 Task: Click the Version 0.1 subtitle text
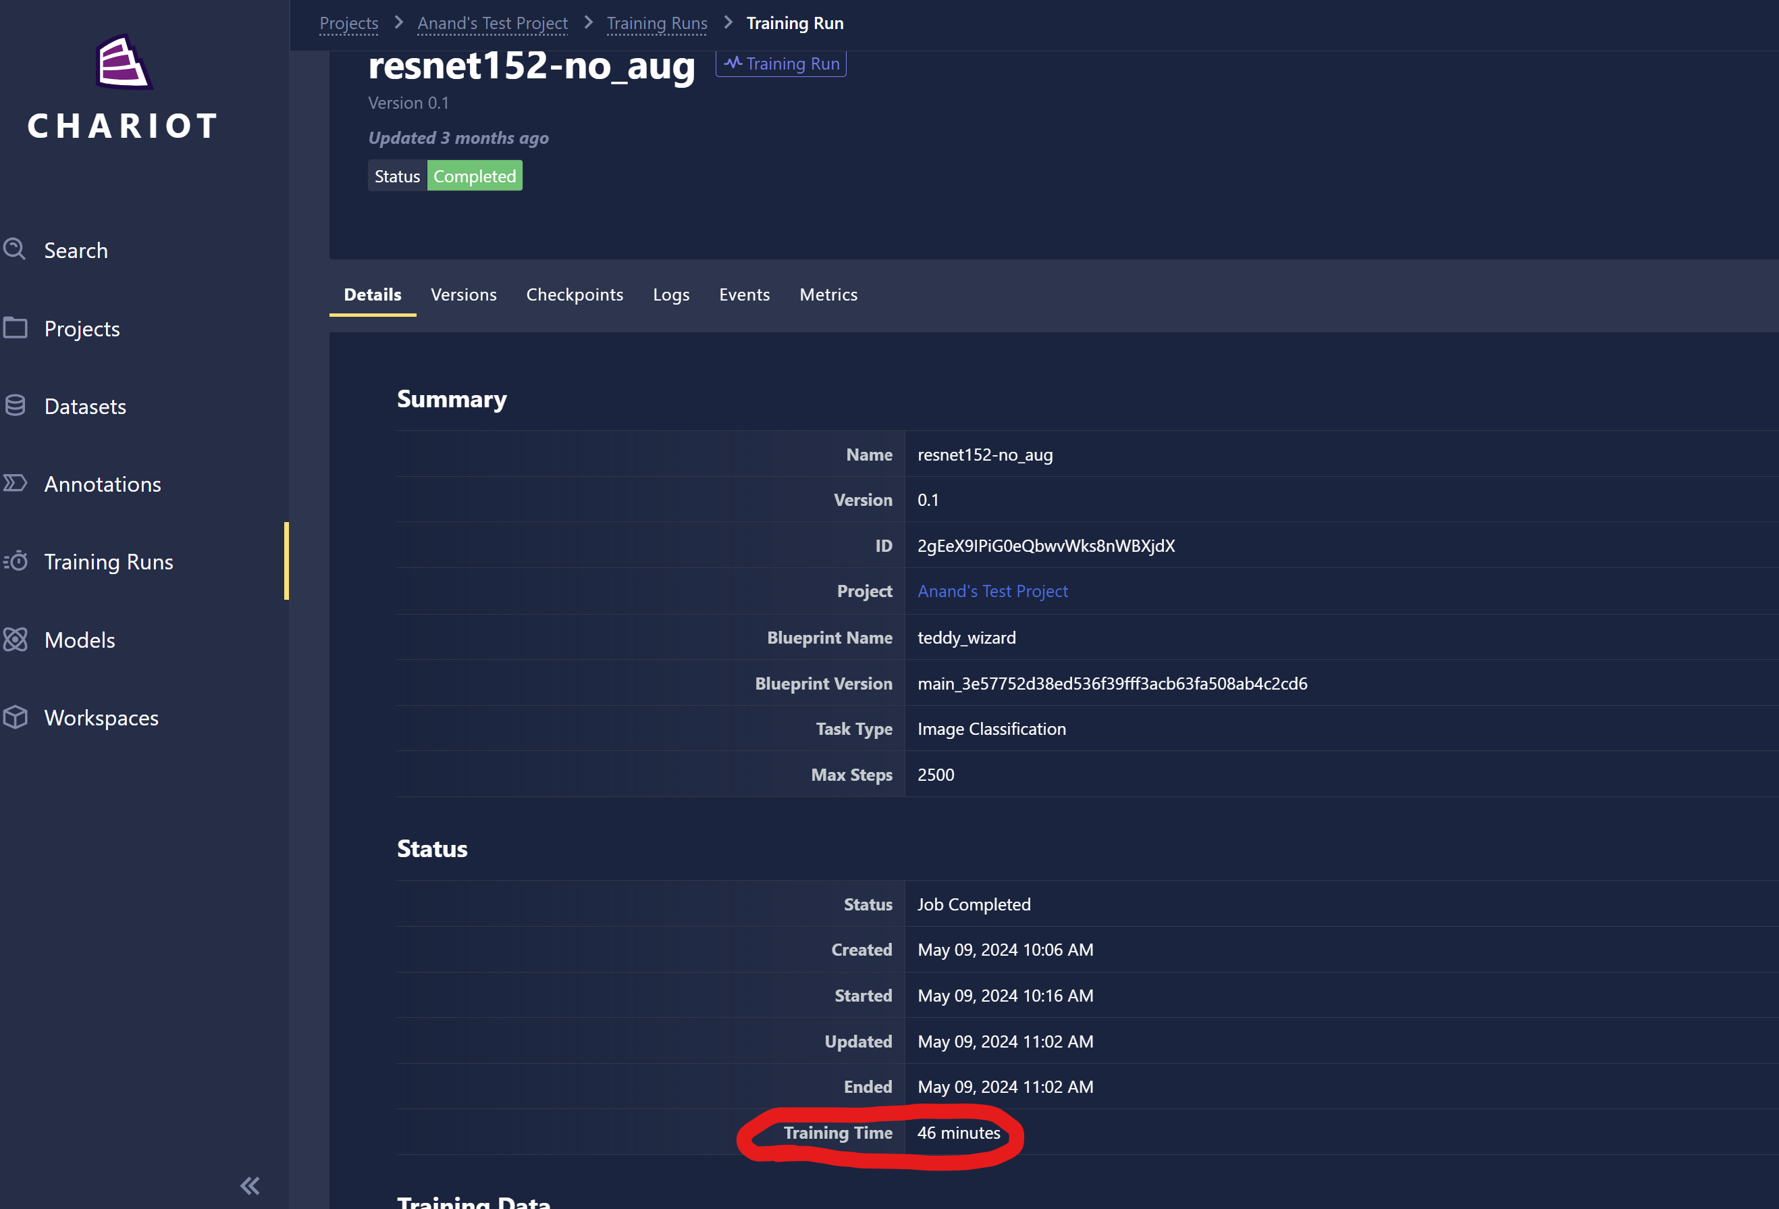tap(408, 103)
